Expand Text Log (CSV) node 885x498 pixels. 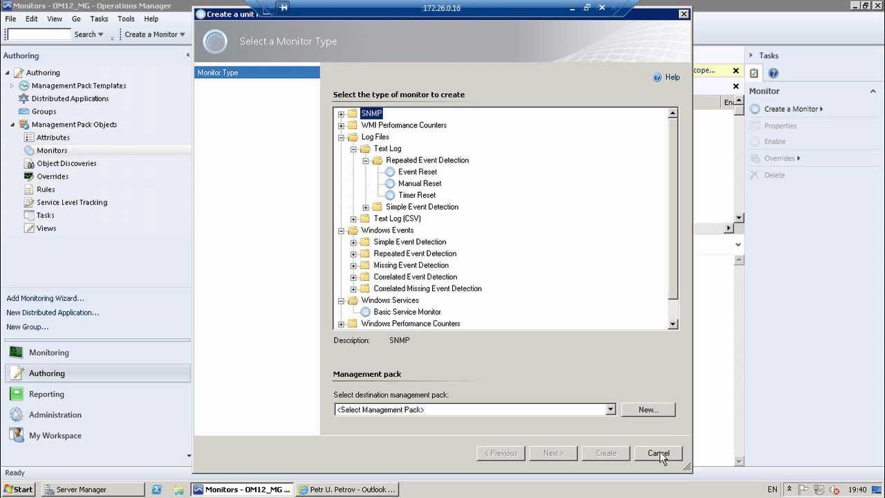(x=353, y=219)
